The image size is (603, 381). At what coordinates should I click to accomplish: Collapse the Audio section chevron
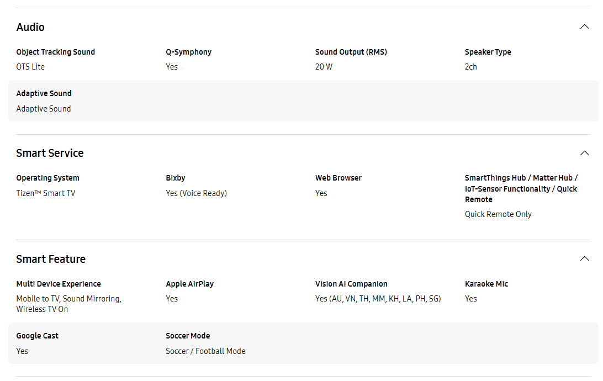[584, 27]
